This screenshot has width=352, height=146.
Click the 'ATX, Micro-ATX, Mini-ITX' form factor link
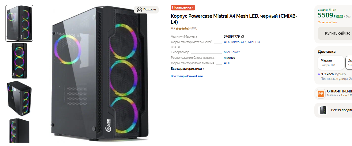(242, 42)
